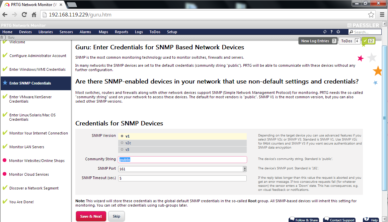Go to Monitor Websites/Online Shops step
This screenshot has height=222, width=388.
[37, 161]
